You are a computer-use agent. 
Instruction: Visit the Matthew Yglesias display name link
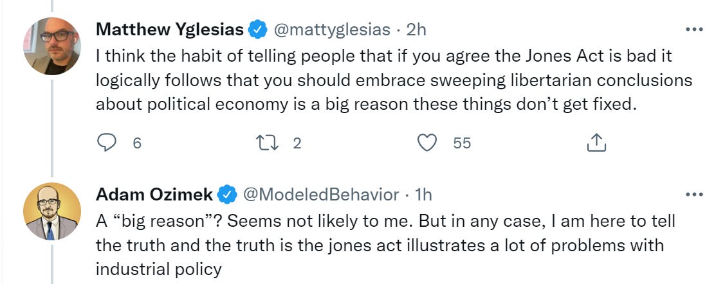pos(169,30)
